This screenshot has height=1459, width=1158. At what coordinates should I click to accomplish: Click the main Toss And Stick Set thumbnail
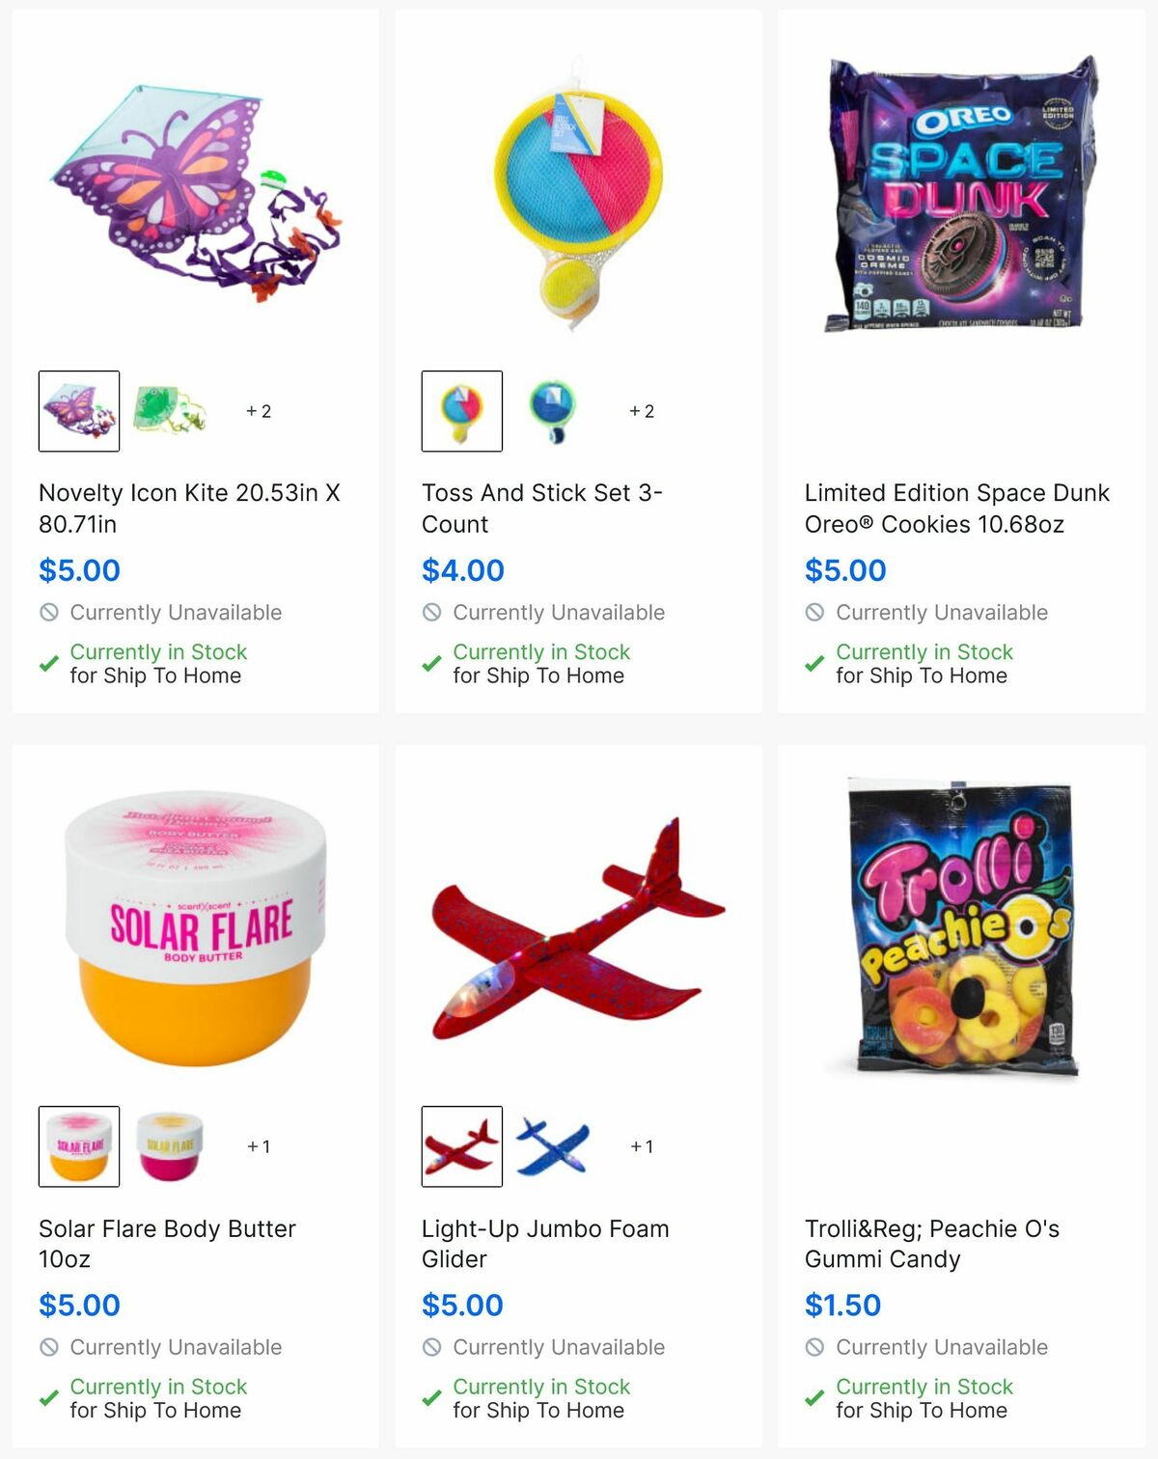[462, 409]
